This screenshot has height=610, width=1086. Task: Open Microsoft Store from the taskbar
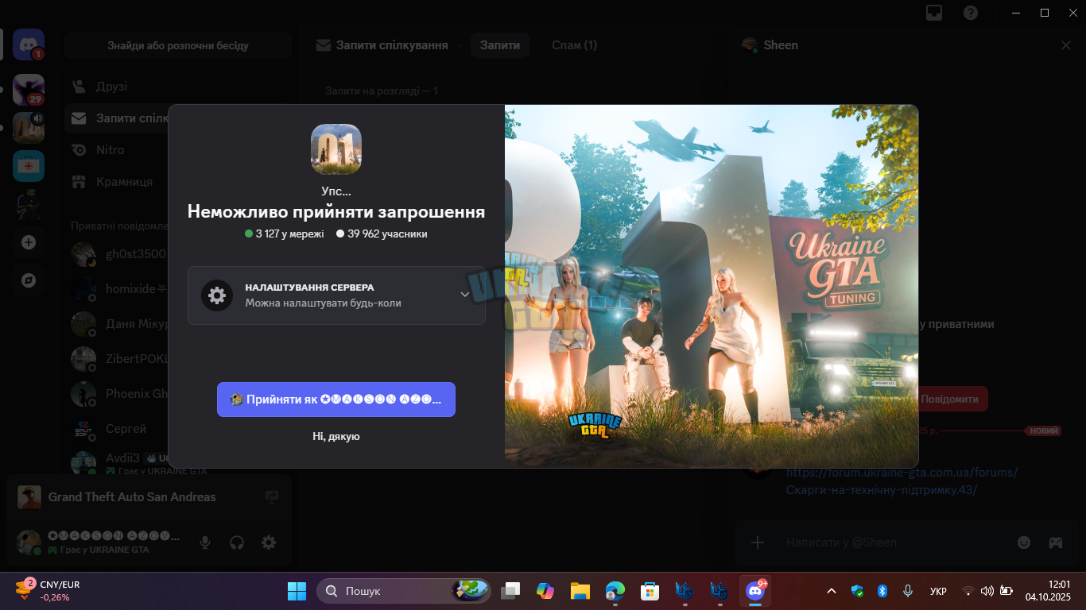tap(650, 591)
